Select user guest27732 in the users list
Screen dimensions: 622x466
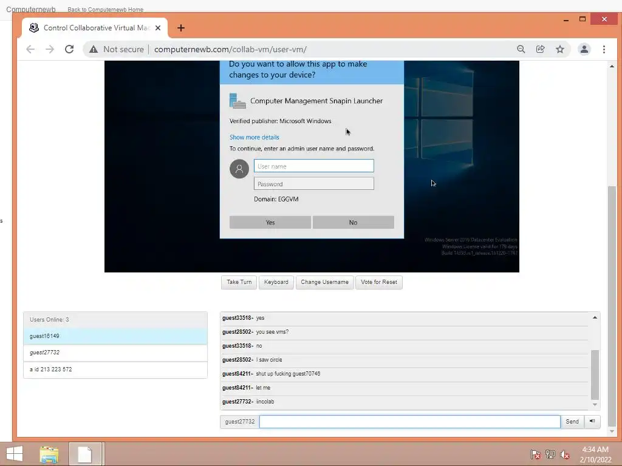(x=115, y=353)
